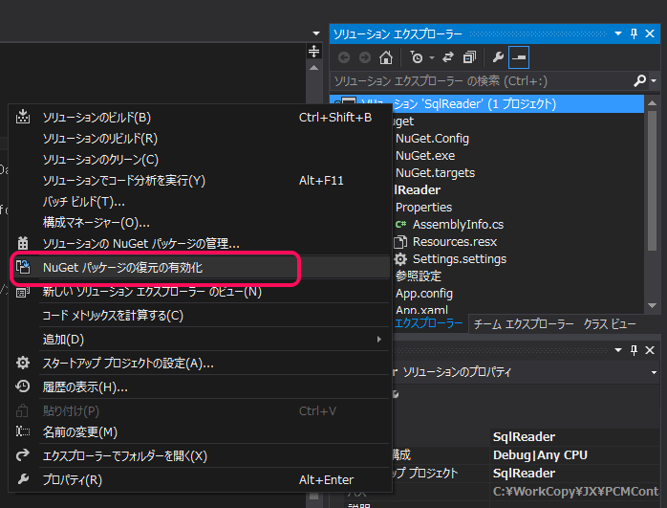Click the Forward arrow in Solution Explorer toolbar
667x508 pixels.
(364, 57)
